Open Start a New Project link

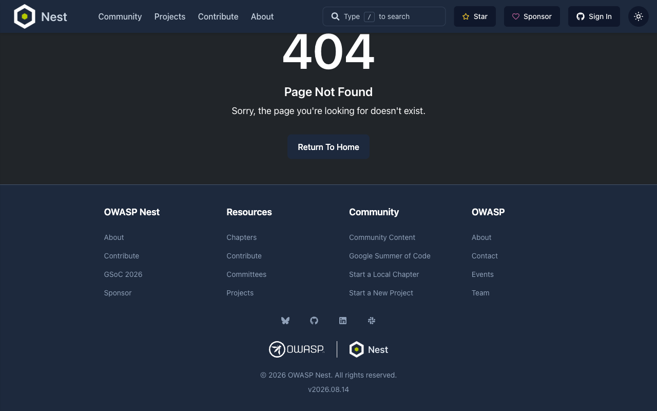(x=381, y=293)
